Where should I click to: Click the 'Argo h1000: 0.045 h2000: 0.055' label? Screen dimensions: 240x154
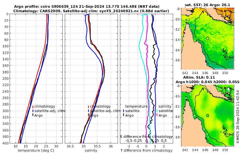coord(207,82)
